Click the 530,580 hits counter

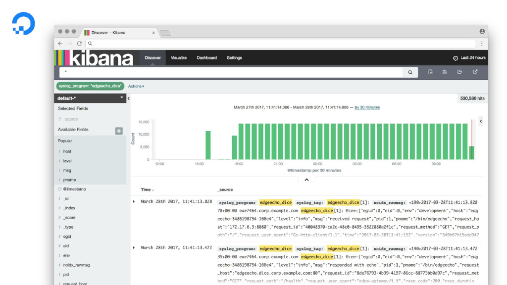472,98
